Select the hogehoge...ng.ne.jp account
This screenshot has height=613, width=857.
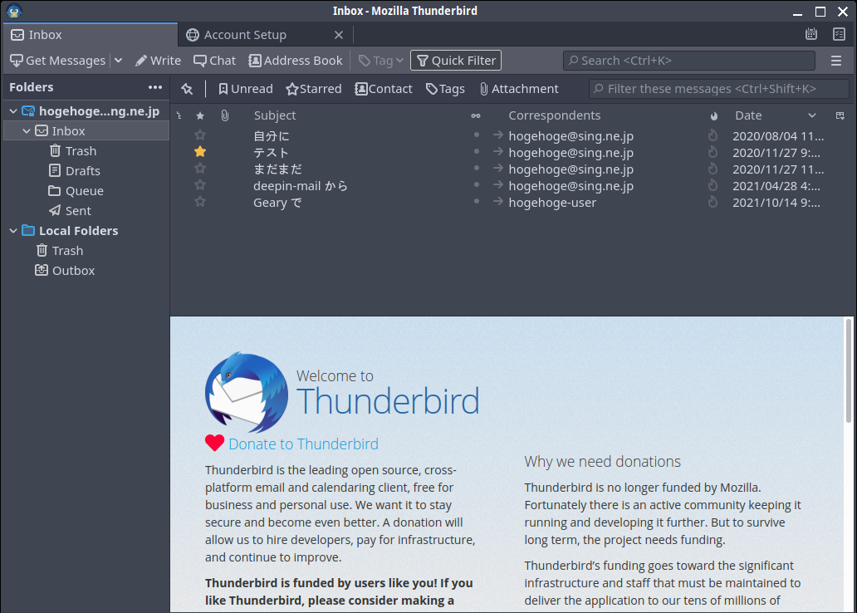[99, 111]
